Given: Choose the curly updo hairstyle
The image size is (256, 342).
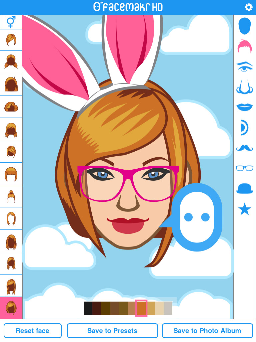Looking at the screenshot, I should click(11, 107).
